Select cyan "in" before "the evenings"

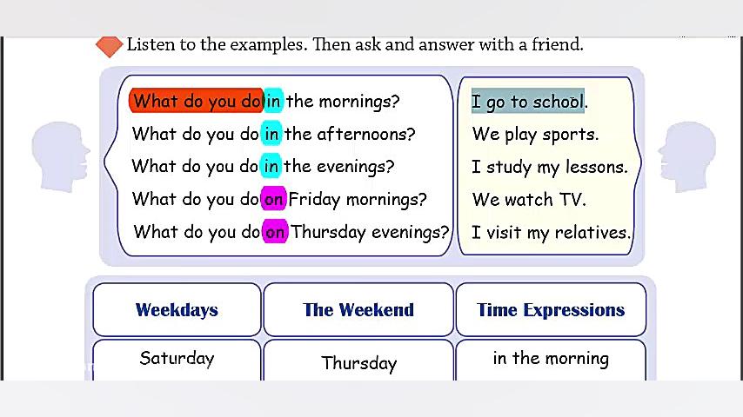tap(271, 166)
